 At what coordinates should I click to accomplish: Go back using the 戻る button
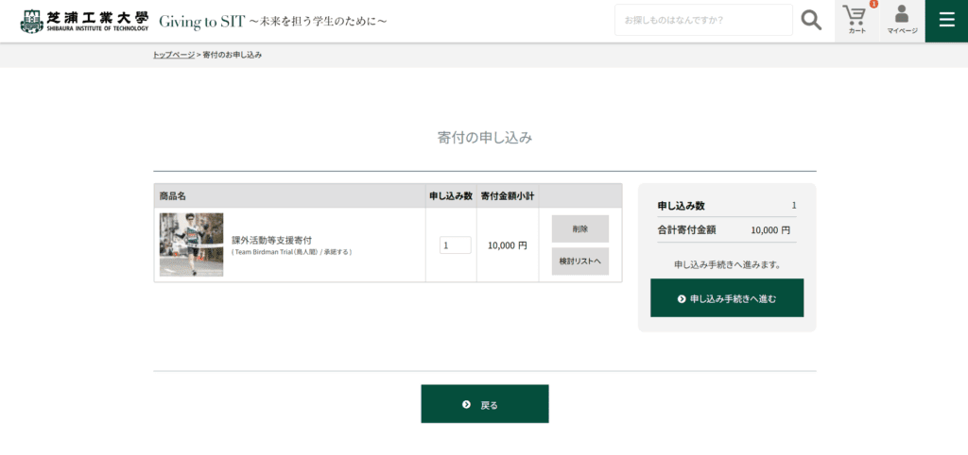485,404
